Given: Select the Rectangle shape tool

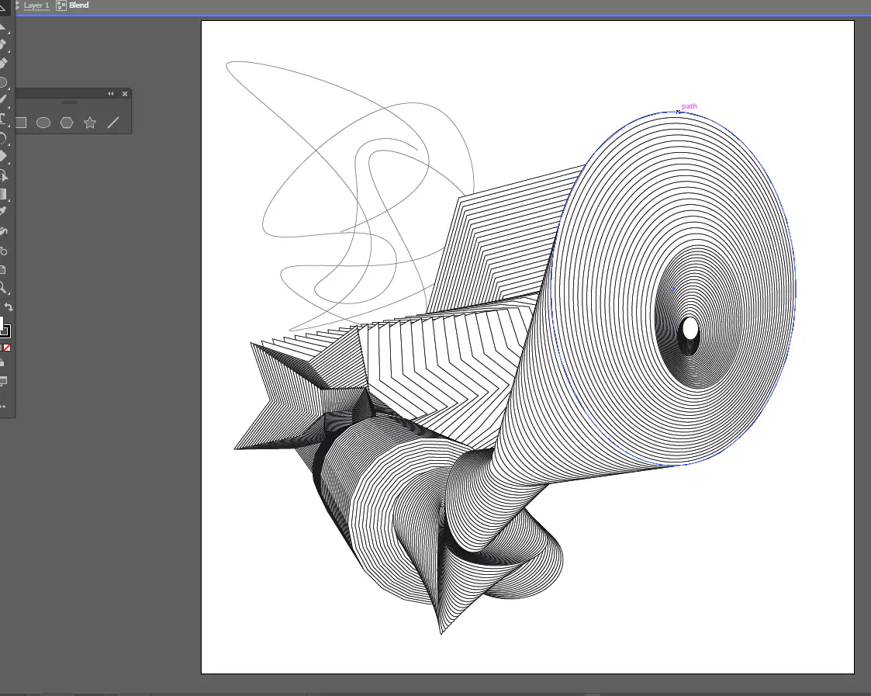Looking at the screenshot, I should (21, 123).
